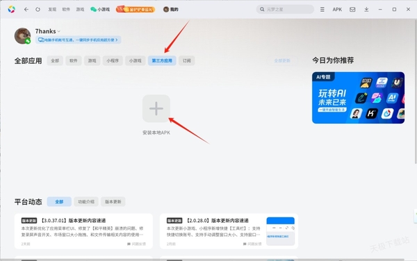Viewport: 417px width, 261px height.
Task: Click the 安装本地APK label
Action: point(156,133)
